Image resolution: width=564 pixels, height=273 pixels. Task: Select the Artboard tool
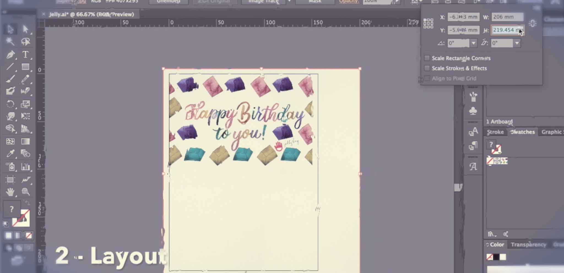(10, 180)
